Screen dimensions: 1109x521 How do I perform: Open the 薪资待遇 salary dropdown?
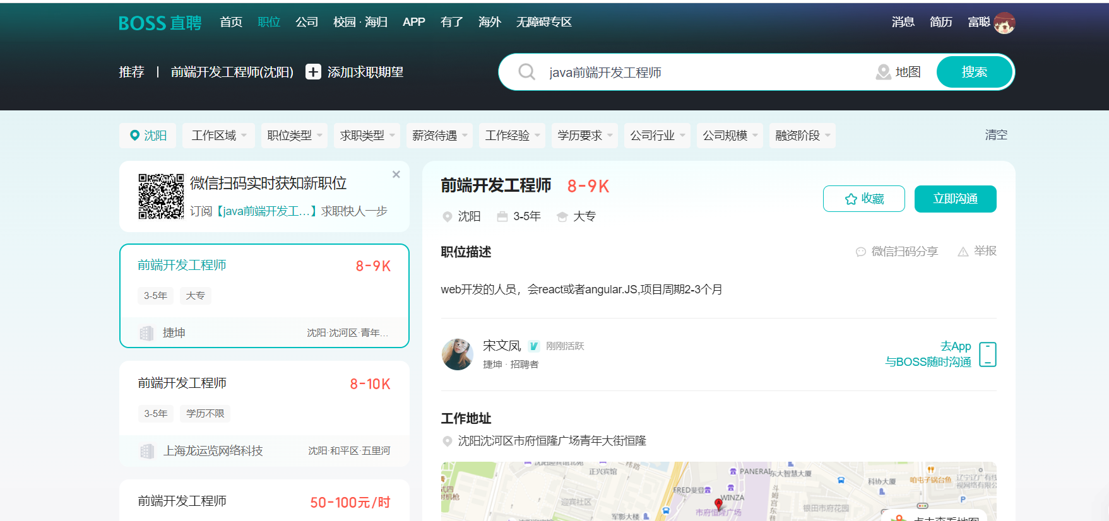point(439,136)
